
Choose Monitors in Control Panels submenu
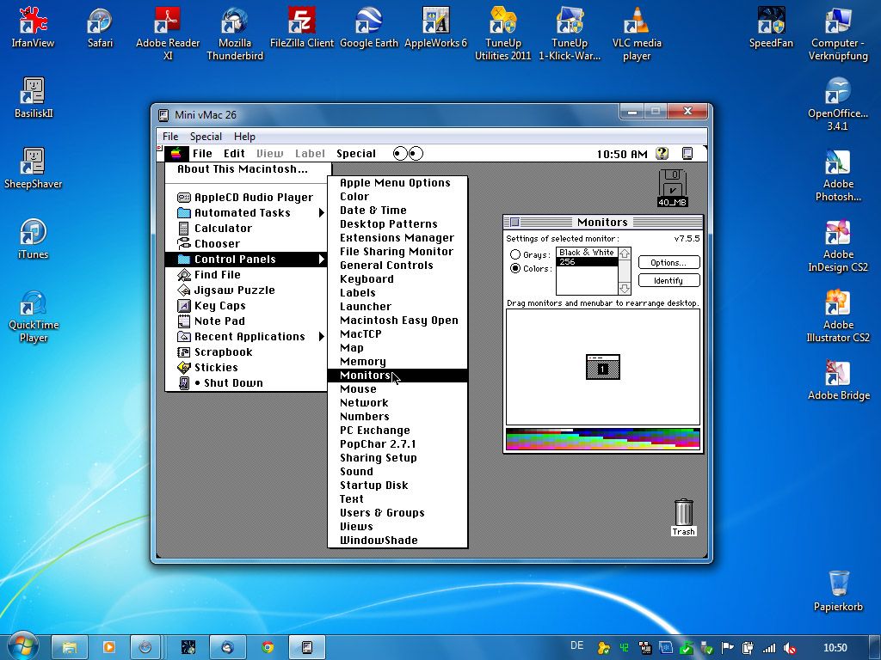pyautogui.click(x=397, y=376)
